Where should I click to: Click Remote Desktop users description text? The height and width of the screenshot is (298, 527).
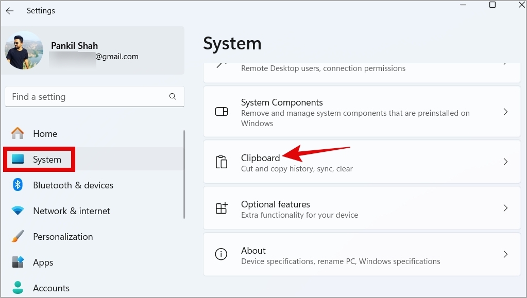click(x=323, y=68)
